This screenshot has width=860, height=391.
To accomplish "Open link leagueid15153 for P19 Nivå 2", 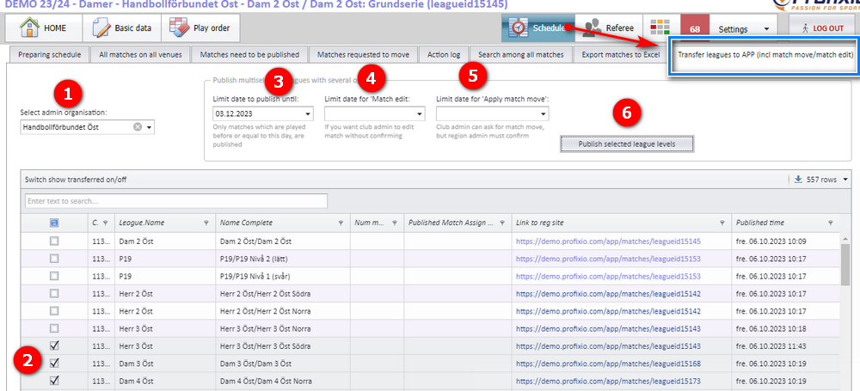I will tap(608, 259).
